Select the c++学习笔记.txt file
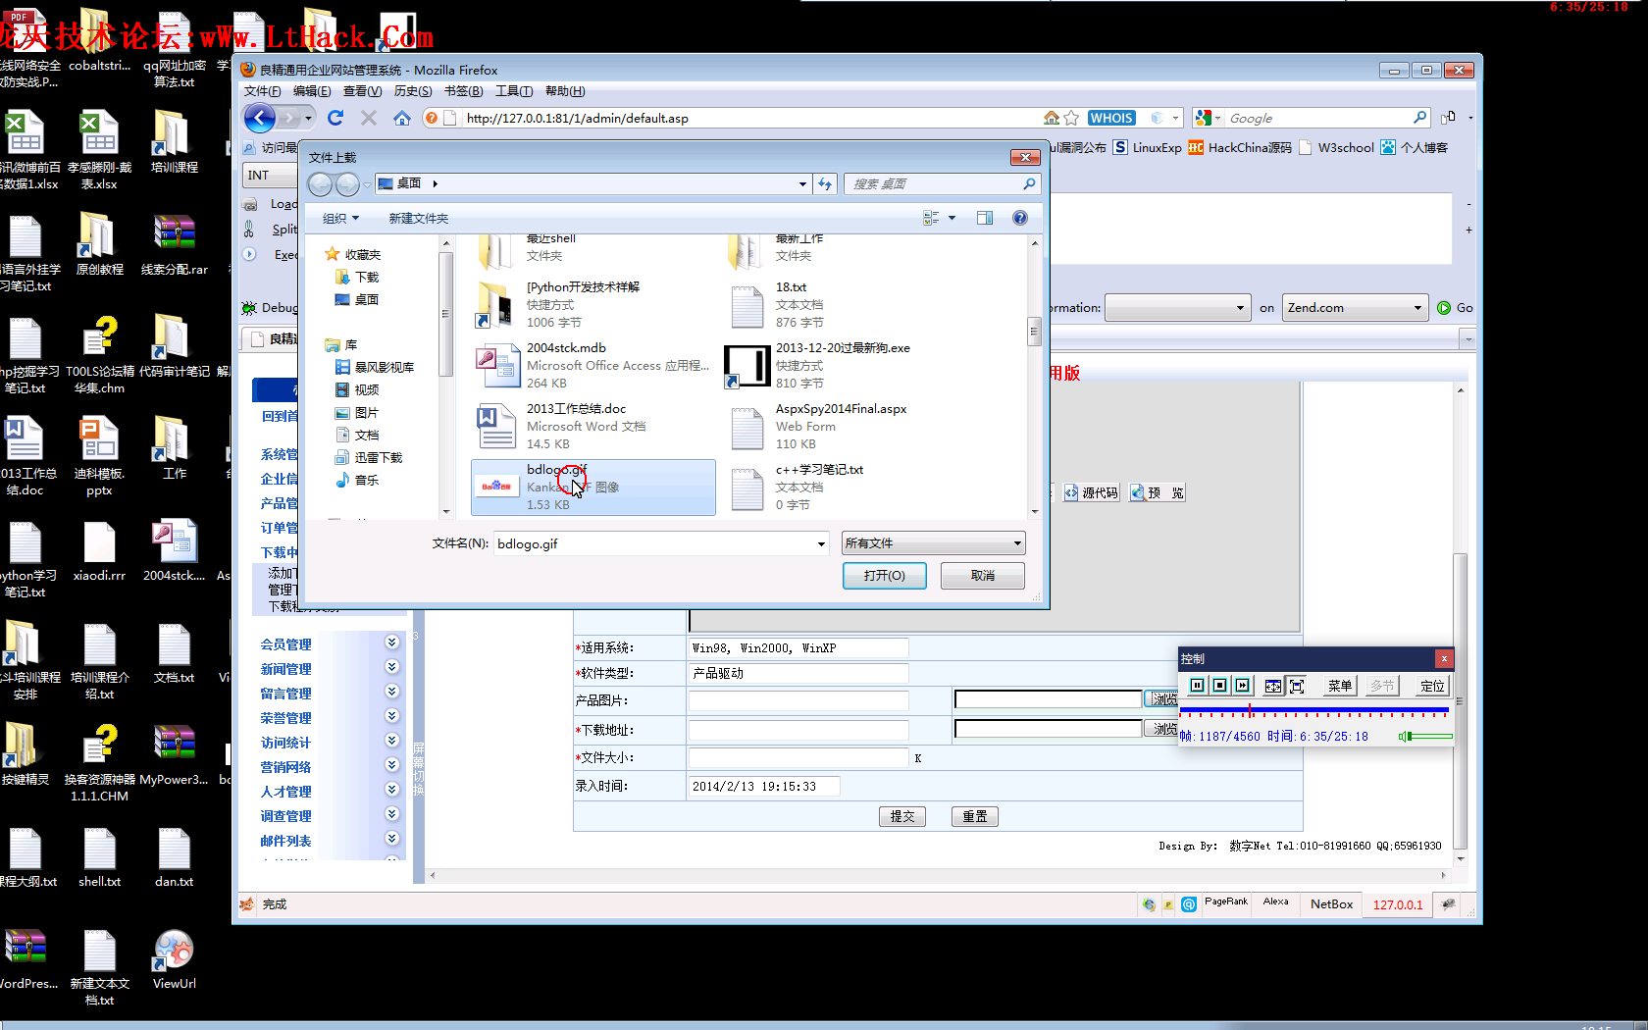Screen dimensions: 1648x1030 (842, 488)
